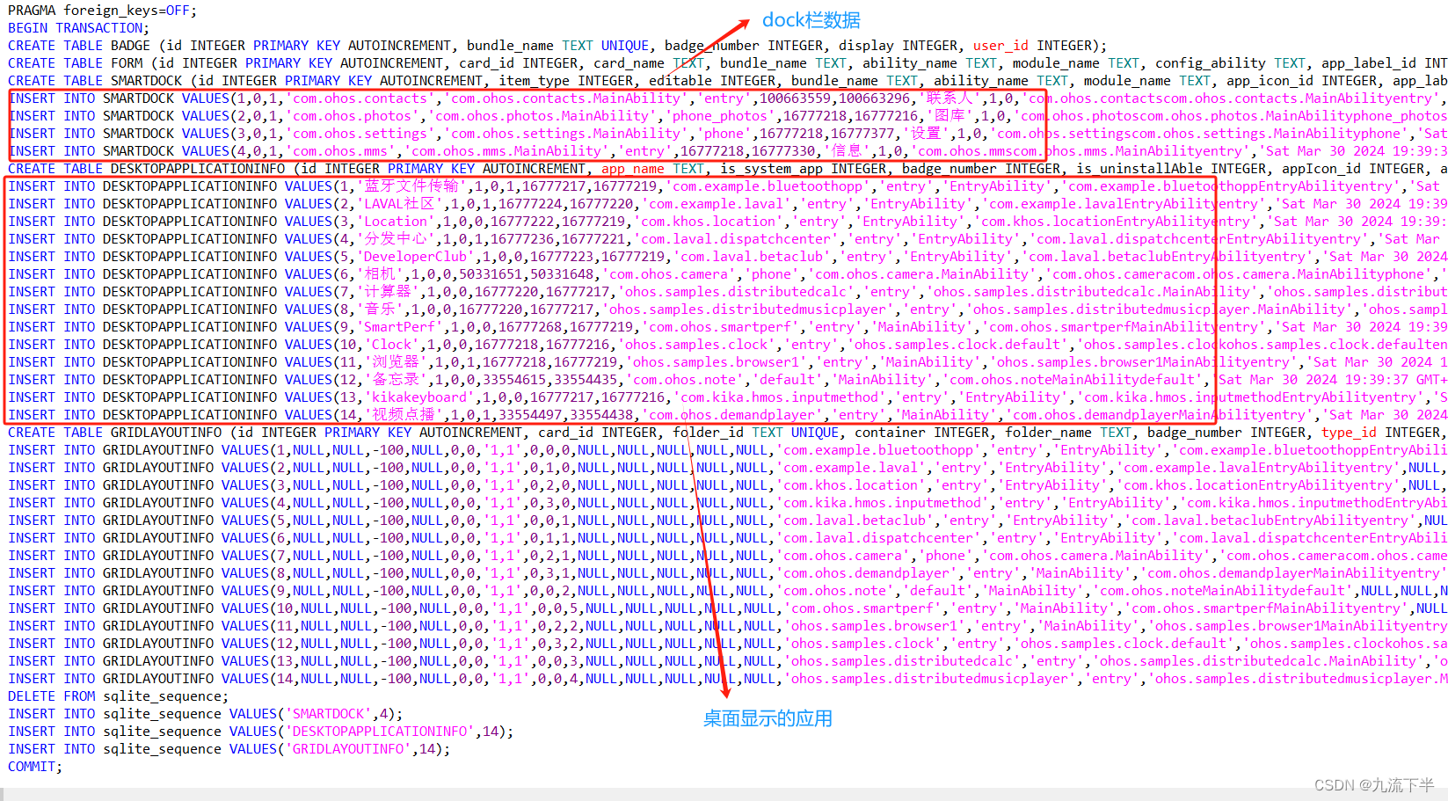
Task: Click the sqlite_sequence VALUES('SMARTDOCK',4) line
Action: tap(205, 714)
